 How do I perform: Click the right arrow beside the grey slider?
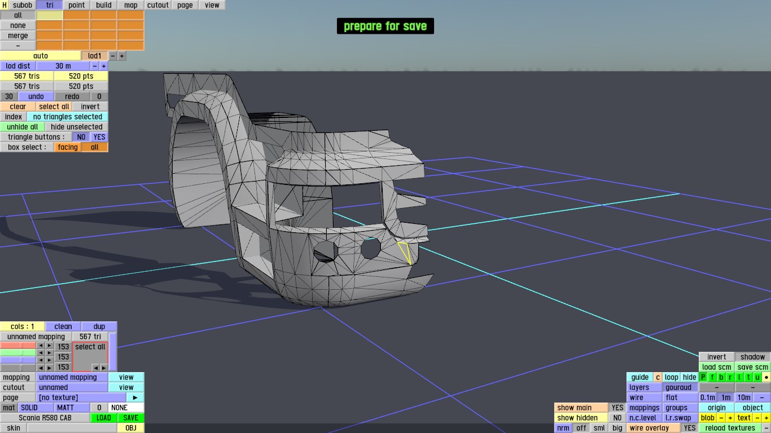pyautogui.click(x=49, y=368)
